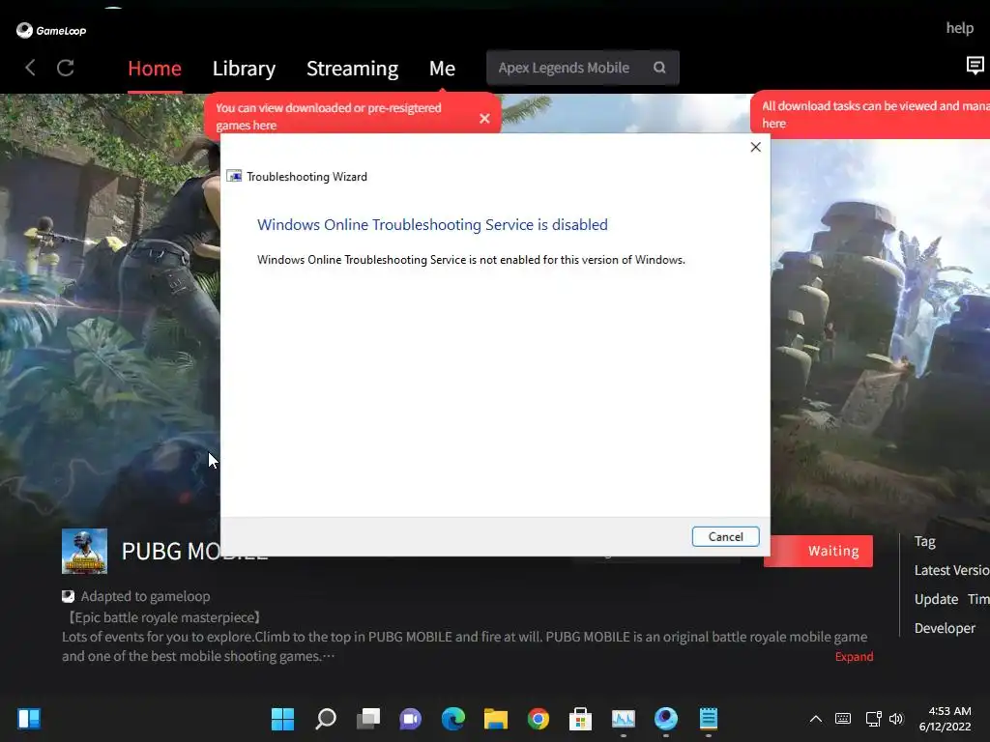990x742 pixels.
Task: Open Task View on taskbar
Action: (368, 718)
